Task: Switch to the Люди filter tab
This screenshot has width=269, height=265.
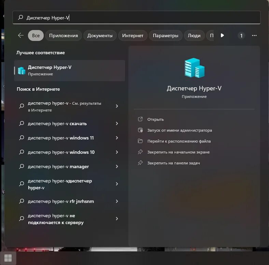Action: pos(194,35)
